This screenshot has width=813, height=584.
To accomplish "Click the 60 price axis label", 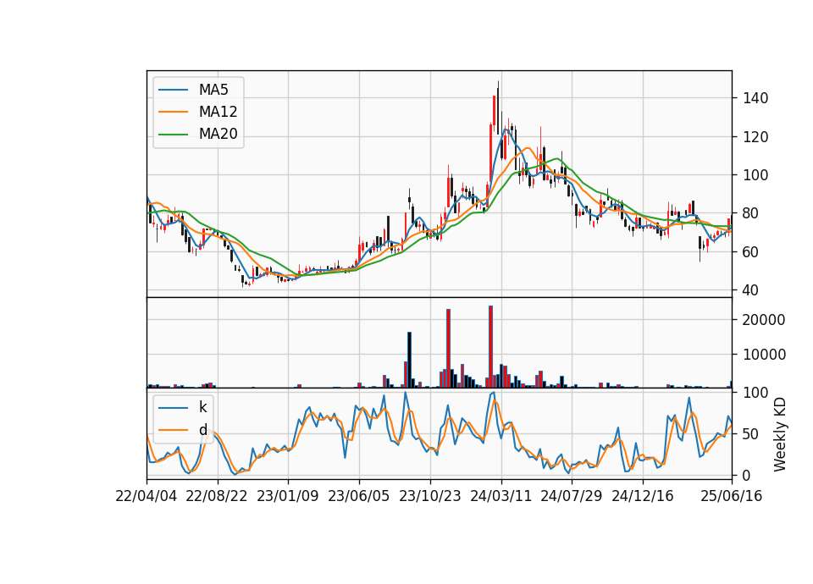I will (x=751, y=252).
